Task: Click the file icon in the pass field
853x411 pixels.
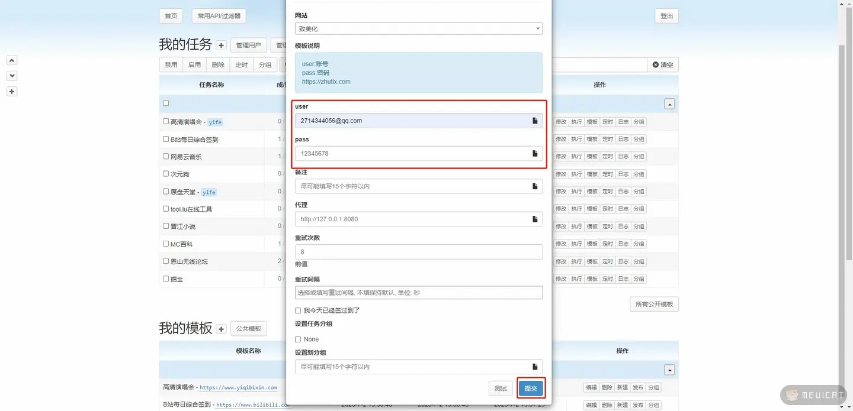Action: (534, 153)
